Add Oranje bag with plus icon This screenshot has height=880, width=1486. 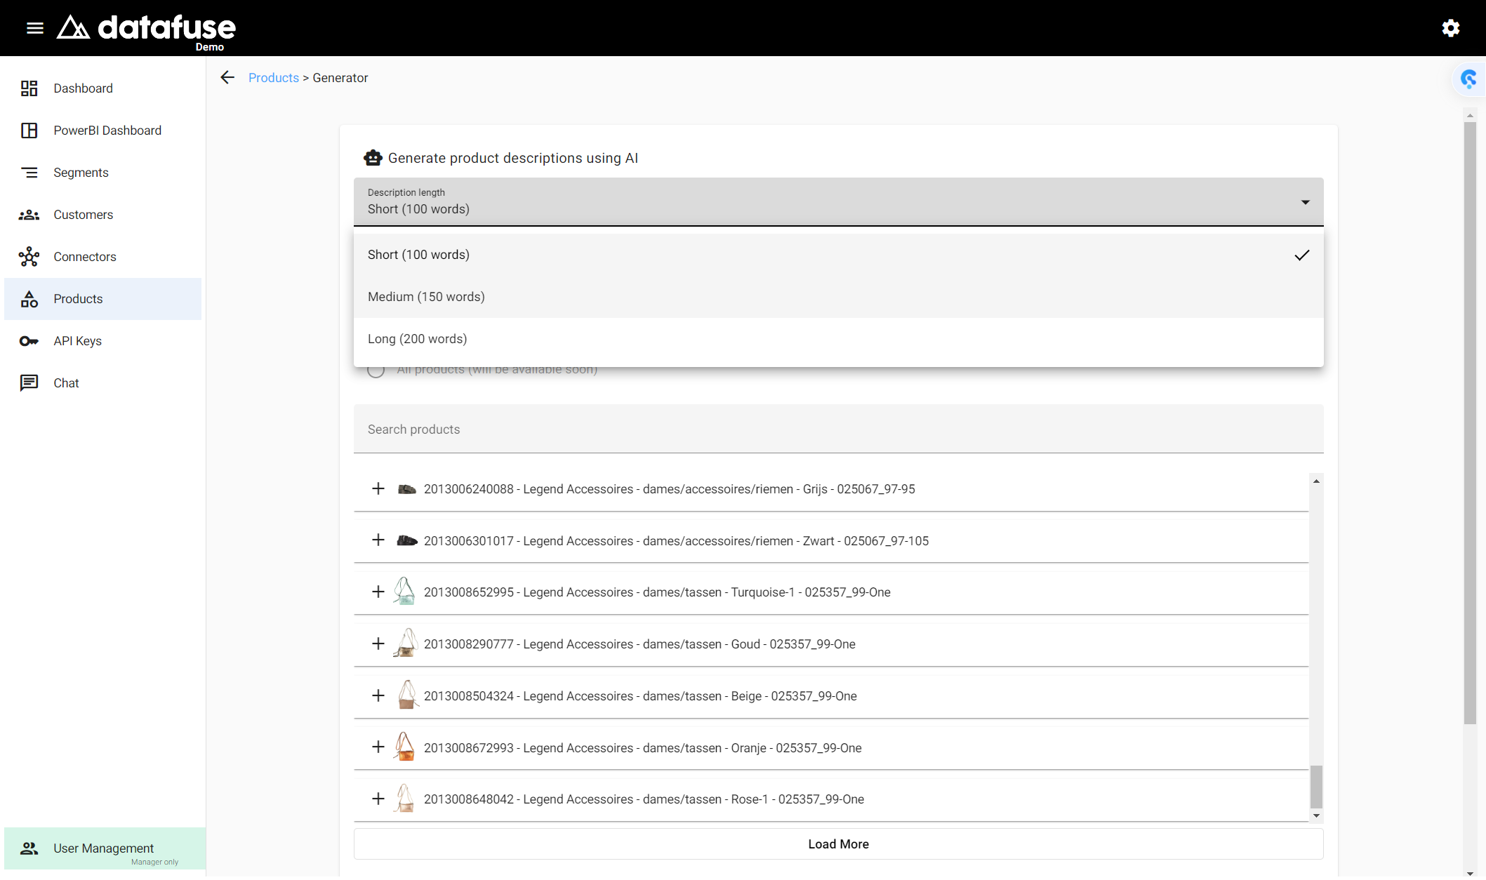point(378,747)
